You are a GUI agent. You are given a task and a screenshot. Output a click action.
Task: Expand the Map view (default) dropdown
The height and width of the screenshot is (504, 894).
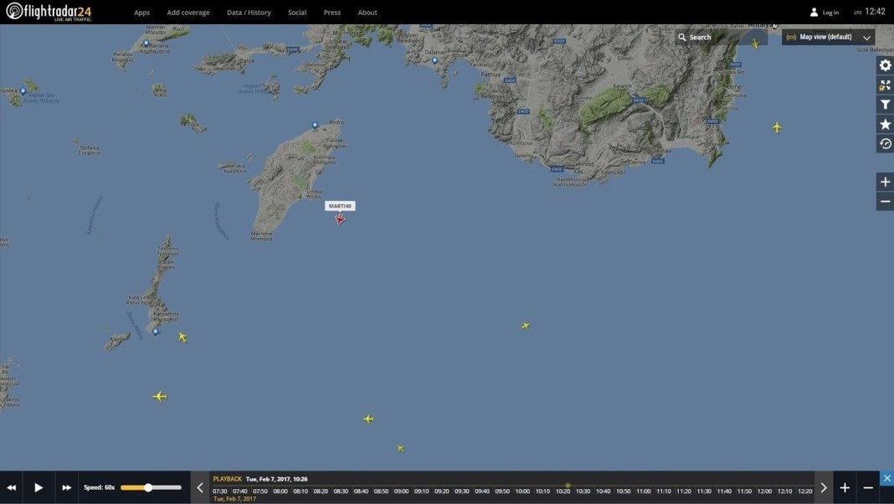829,37
